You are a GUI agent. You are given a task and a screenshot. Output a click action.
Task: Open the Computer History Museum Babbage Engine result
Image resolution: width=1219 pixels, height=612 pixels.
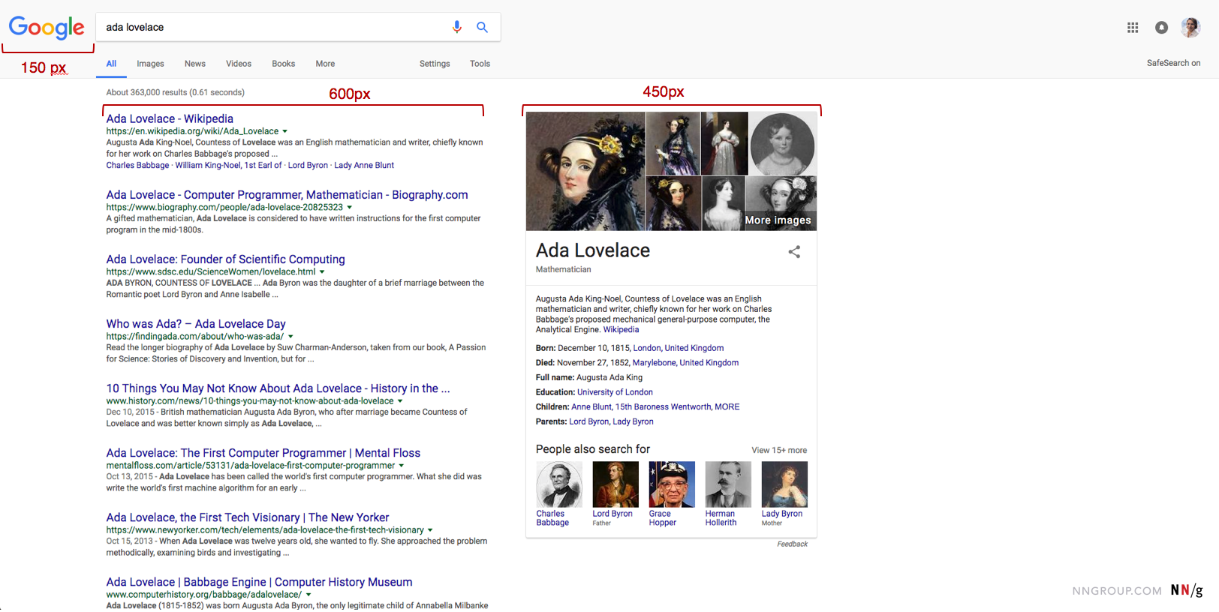(259, 582)
